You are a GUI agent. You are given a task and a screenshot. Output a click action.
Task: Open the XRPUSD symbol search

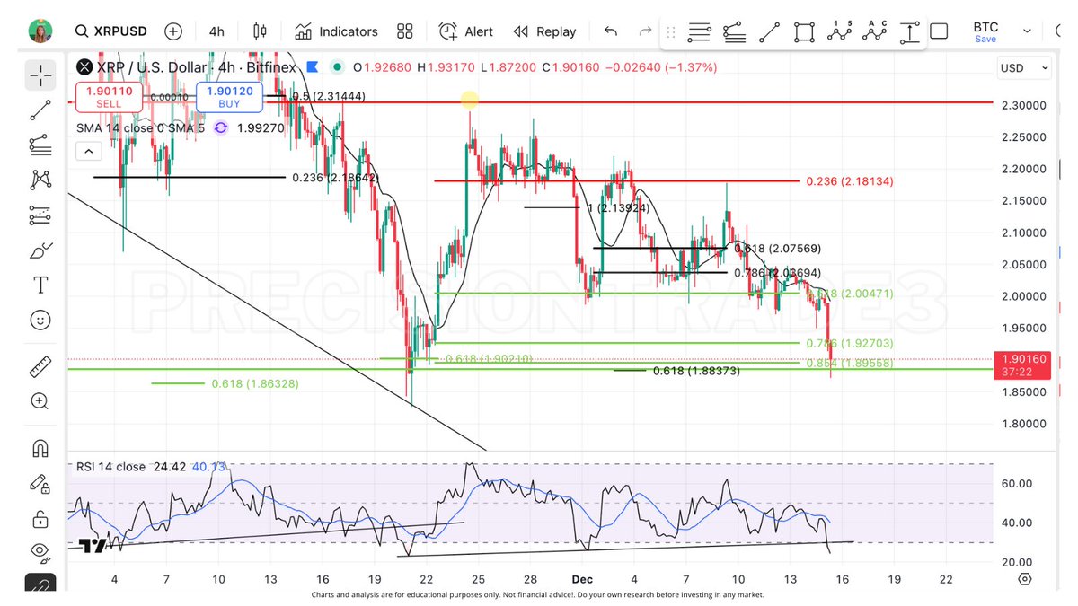tap(110, 31)
